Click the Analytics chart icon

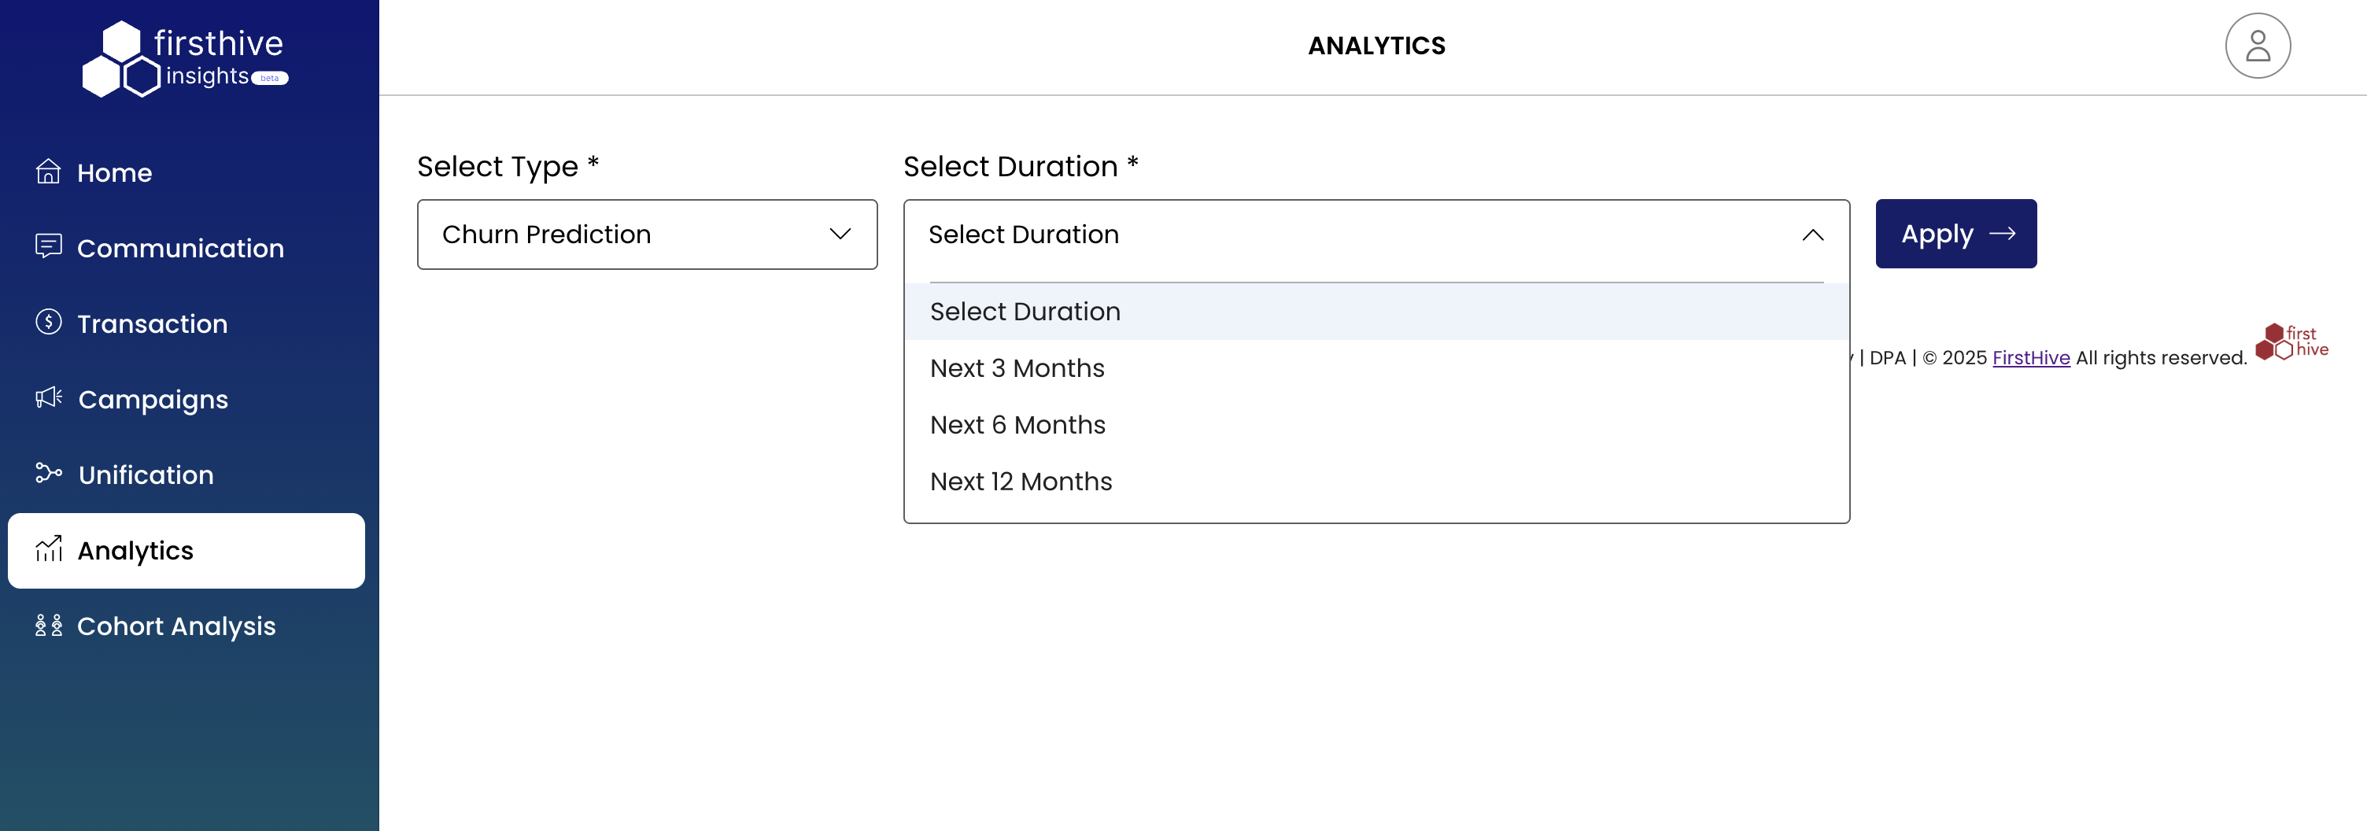(x=48, y=550)
